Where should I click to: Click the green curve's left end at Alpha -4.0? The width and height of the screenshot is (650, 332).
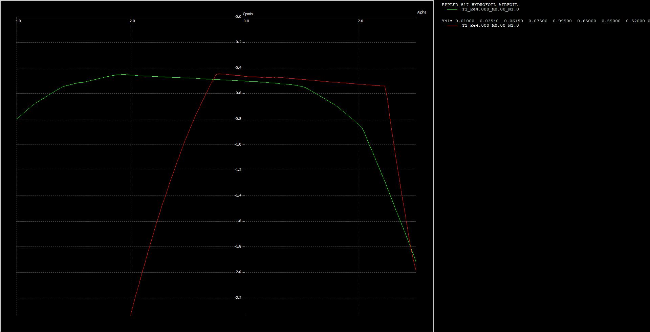(17, 119)
